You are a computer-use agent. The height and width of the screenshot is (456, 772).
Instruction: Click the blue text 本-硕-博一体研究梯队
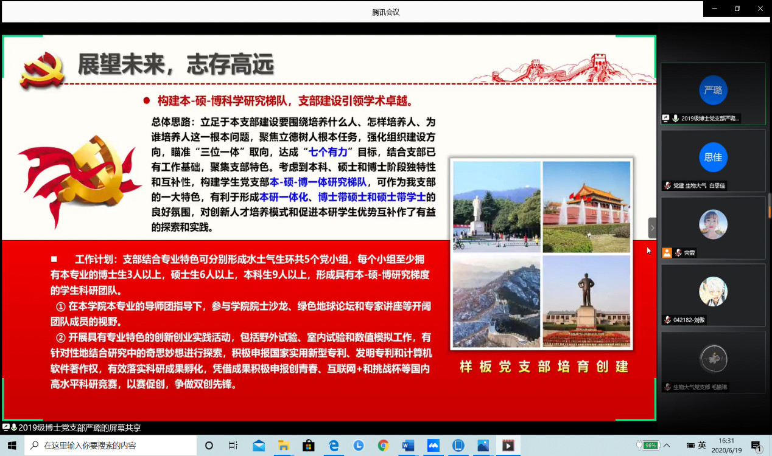tap(318, 182)
